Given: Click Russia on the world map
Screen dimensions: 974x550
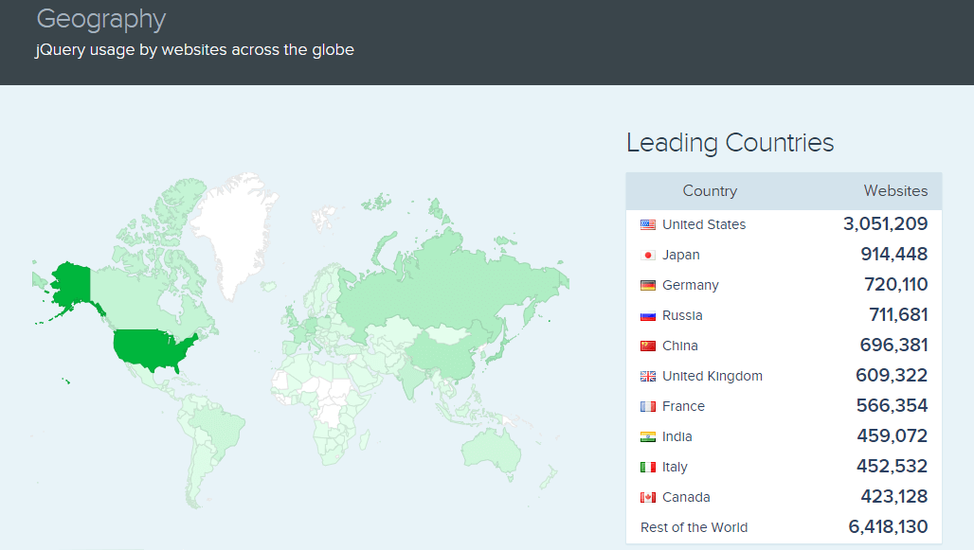Looking at the screenshot, I should [445, 275].
